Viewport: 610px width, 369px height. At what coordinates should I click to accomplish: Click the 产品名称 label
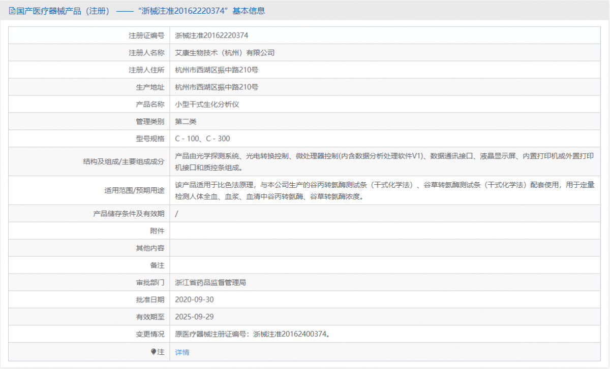click(150, 105)
